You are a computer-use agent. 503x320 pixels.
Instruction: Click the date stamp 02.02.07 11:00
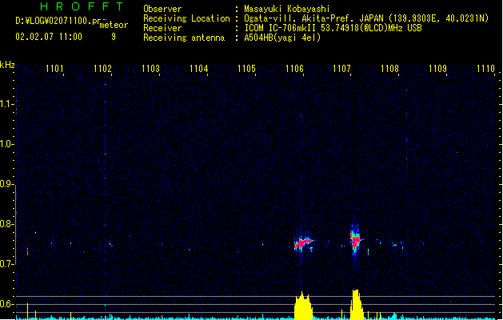click(49, 37)
